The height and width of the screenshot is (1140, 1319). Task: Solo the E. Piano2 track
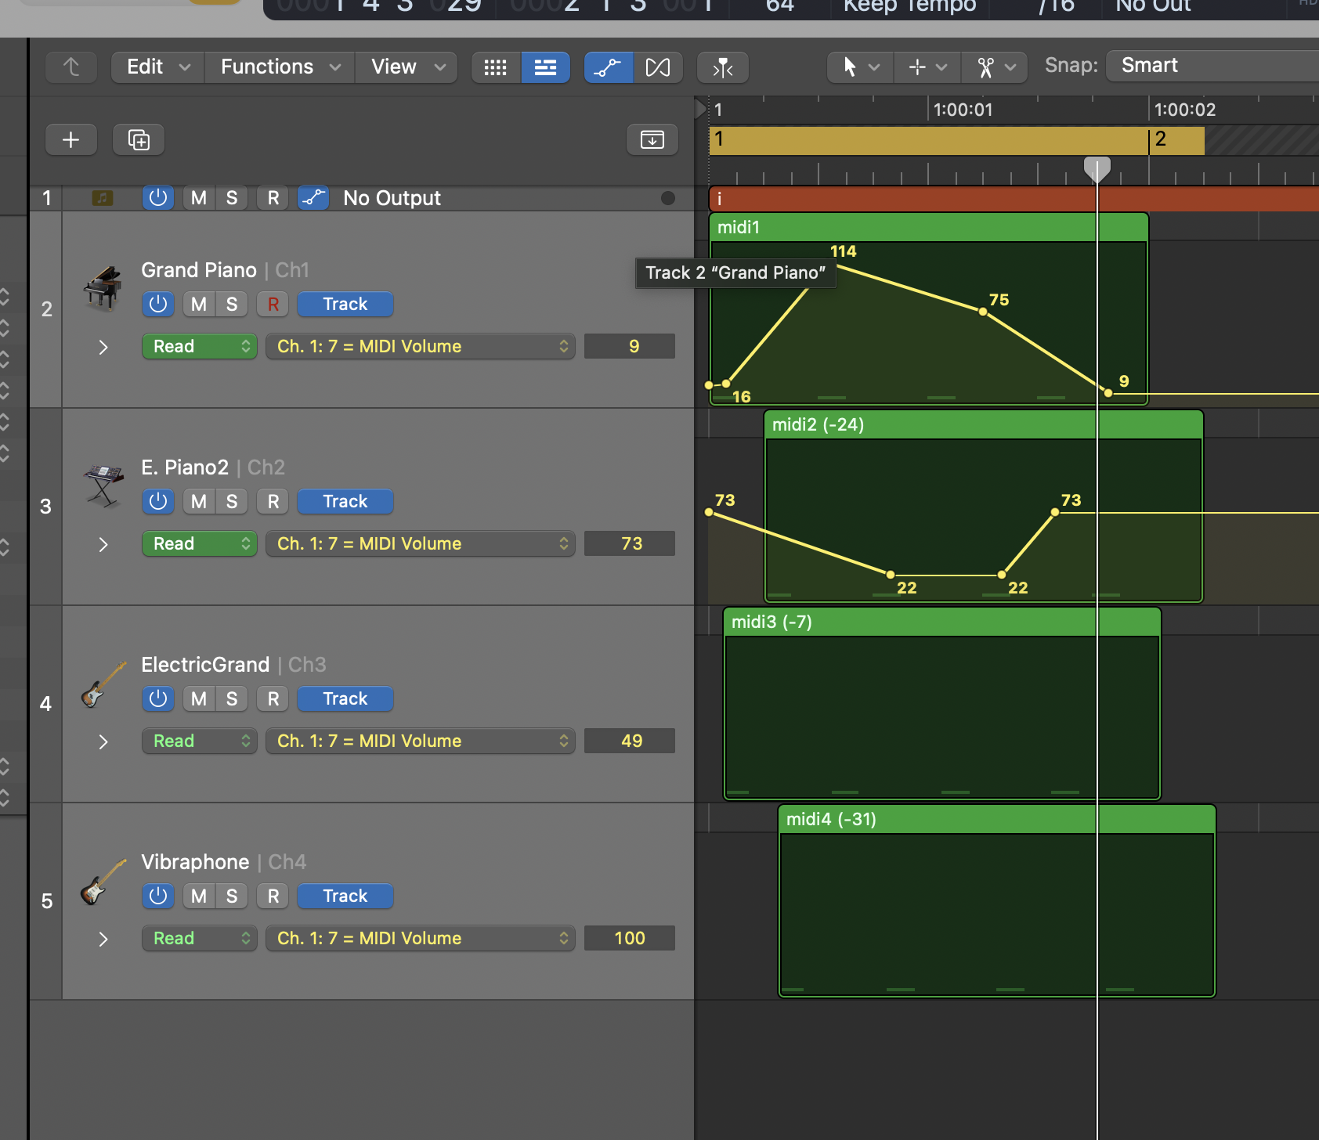click(x=232, y=502)
